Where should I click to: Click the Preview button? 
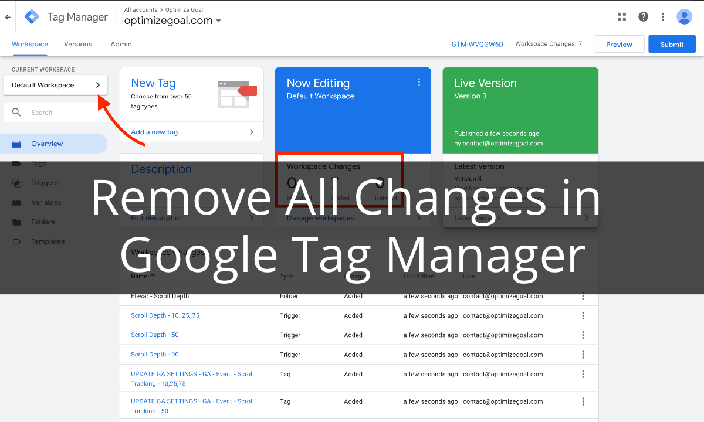[x=619, y=44]
